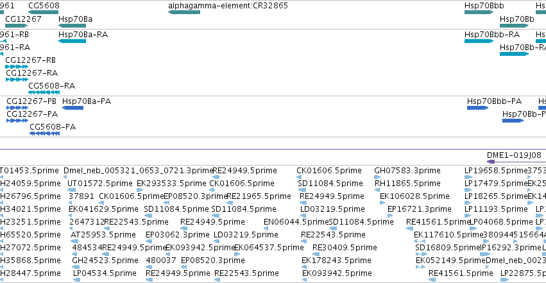Viewport: 546px width, 283px height.
Task: Select the RE30409.5prime EST label
Action: click(345, 248)
